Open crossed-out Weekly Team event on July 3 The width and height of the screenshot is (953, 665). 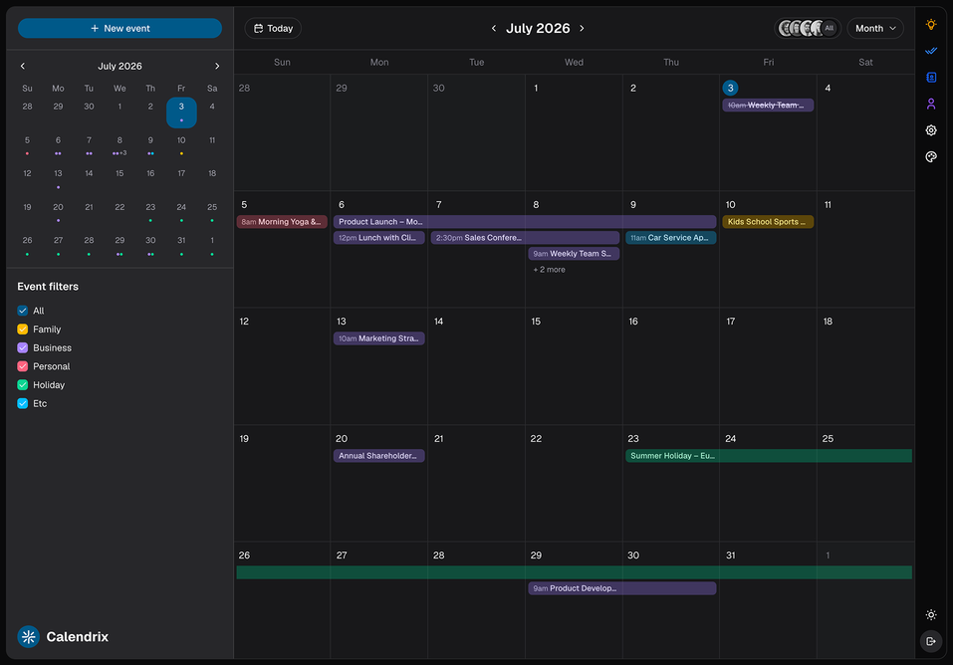(x=768, y=106)
